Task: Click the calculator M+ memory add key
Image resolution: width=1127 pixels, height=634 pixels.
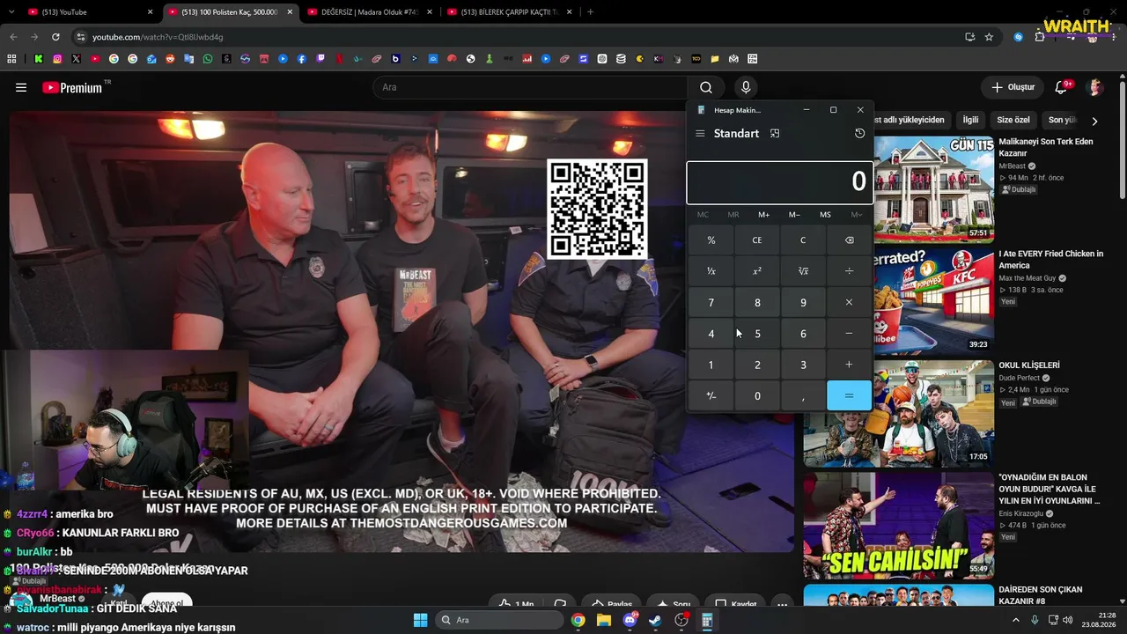Action: coord(763,215)
